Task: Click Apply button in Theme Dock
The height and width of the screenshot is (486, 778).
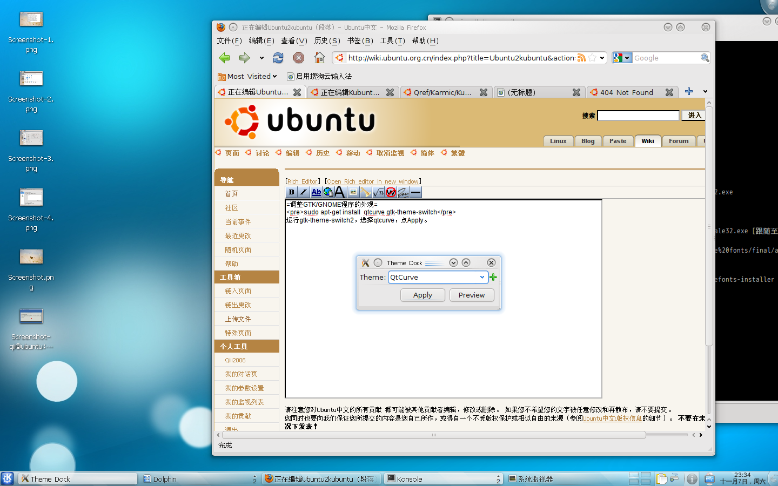Action: tap(422, 295)
